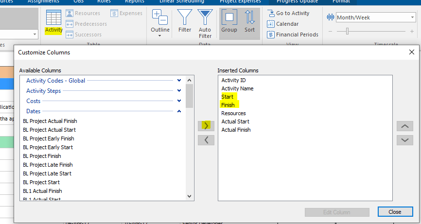
Task: Open the Outline tool
Action: pyautogui.click(x=160, y=22)
